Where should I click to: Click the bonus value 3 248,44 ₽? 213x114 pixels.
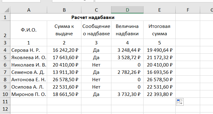[x=127, y=50]
